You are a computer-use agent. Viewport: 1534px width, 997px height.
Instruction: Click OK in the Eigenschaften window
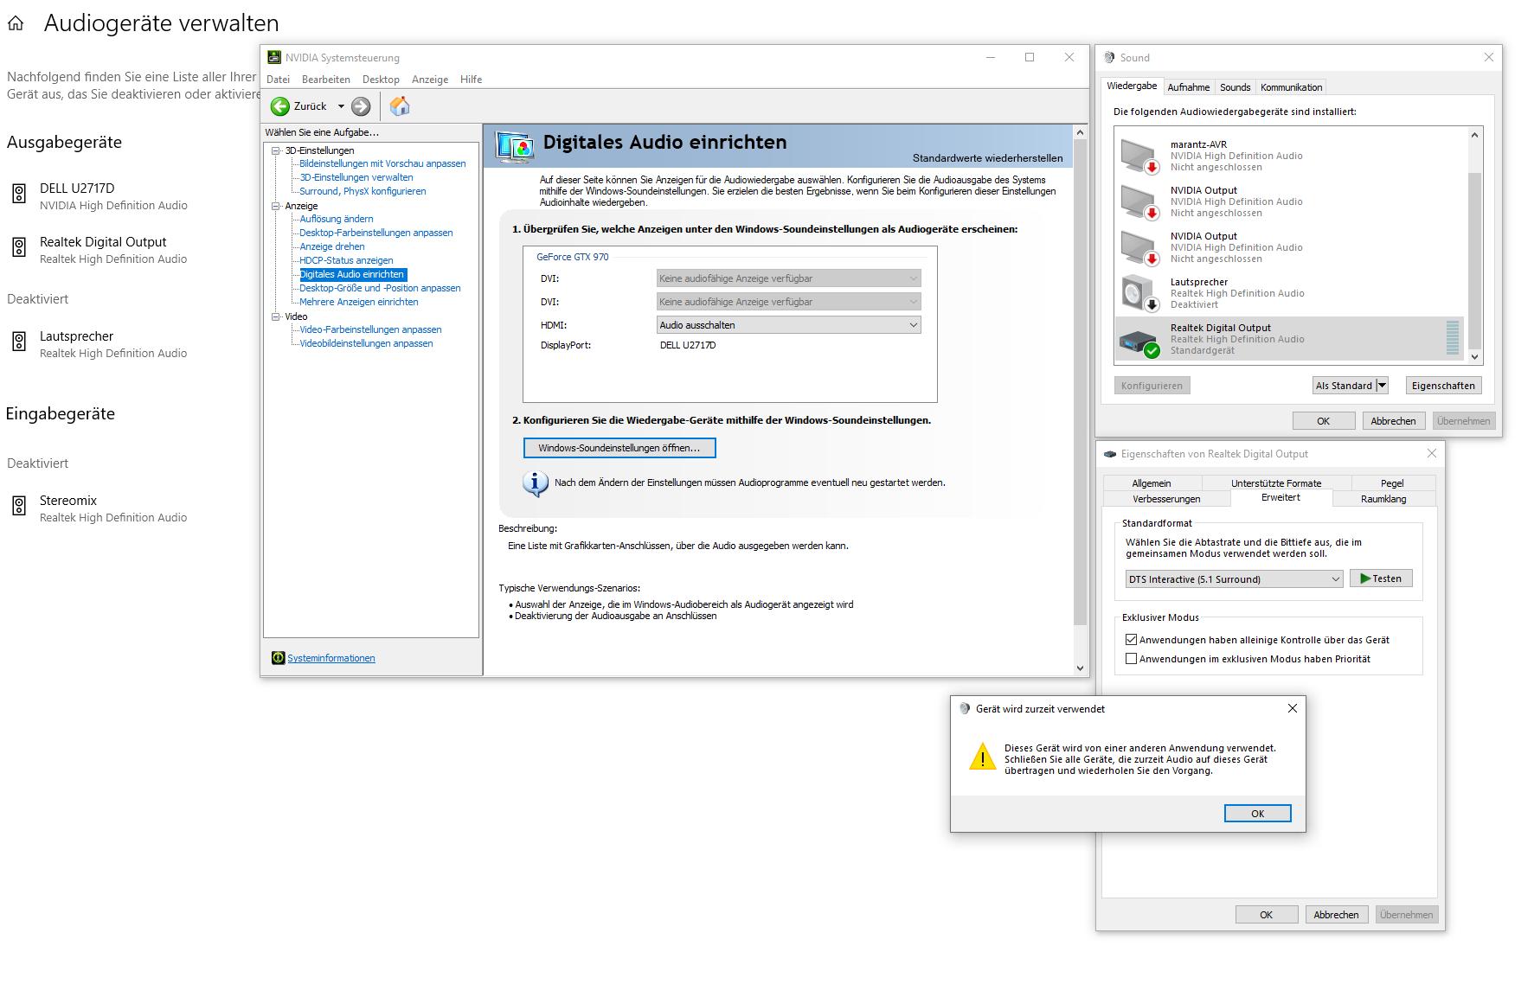[1266, 915]
